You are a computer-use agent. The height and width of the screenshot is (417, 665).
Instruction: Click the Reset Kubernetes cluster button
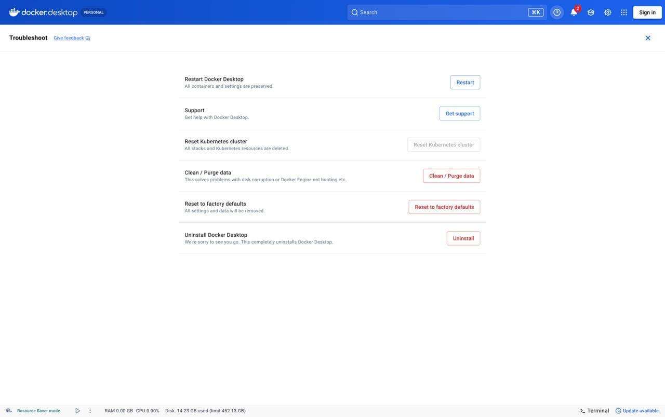click(444, 145)
